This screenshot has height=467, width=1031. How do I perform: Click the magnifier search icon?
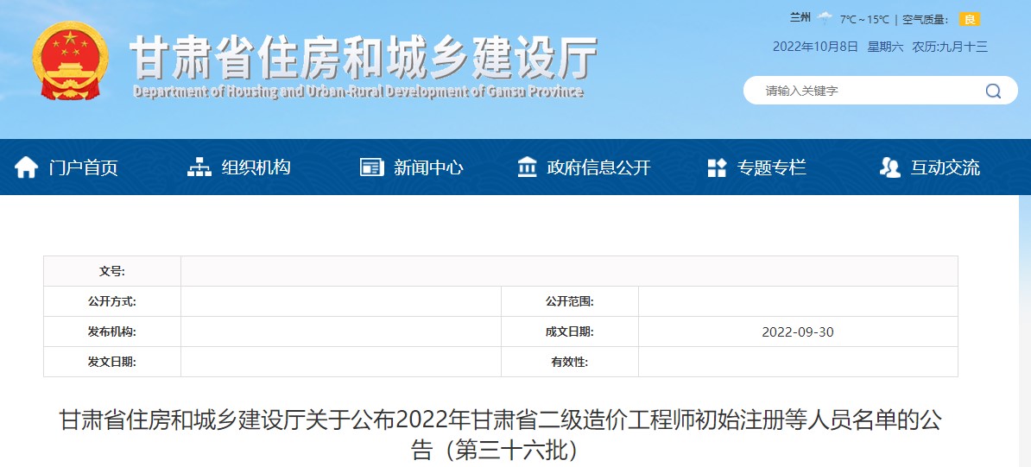point(993,91)
